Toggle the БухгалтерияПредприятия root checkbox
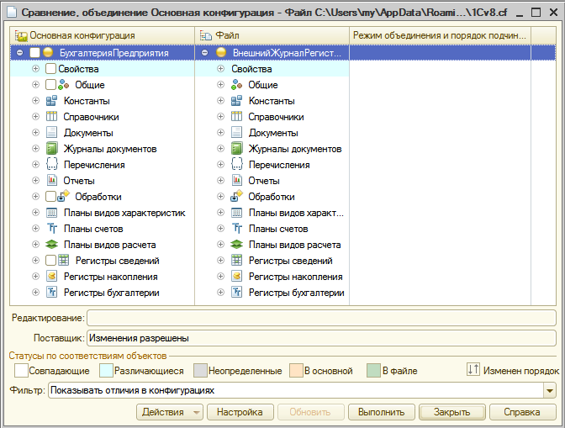The image size is (565, 428). (34, 53)
